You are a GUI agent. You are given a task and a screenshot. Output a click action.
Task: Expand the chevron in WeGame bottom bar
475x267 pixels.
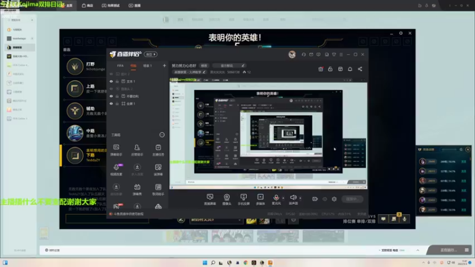pos(418,250)
